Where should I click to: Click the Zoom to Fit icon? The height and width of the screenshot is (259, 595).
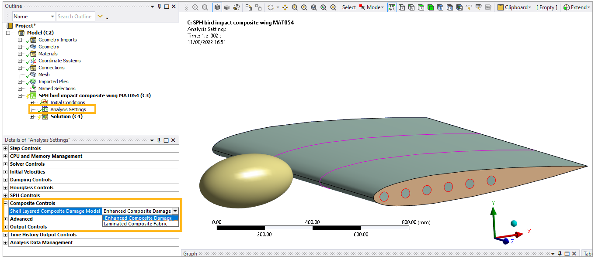(314, 7)
